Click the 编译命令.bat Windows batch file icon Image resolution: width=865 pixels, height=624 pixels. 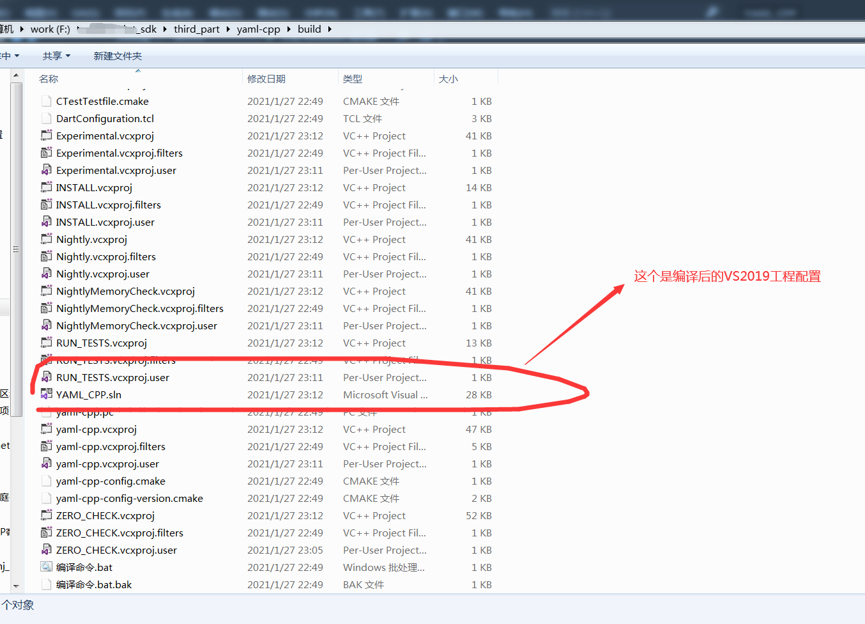tap(46, 567)
